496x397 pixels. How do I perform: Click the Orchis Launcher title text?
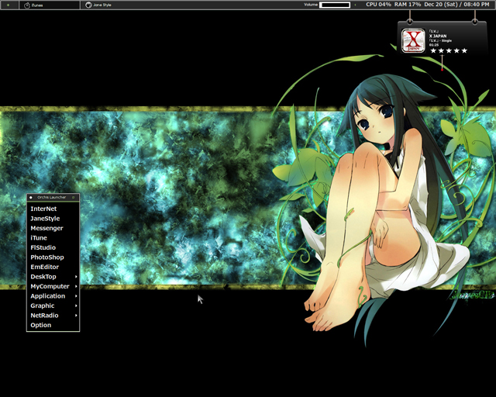click(52, 197)
